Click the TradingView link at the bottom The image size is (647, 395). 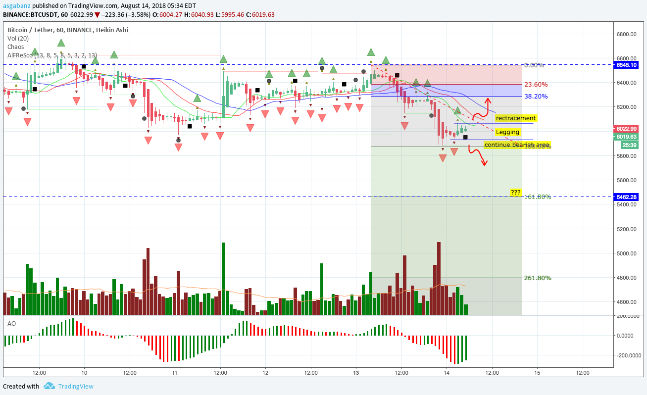click(x=75, y=387)
